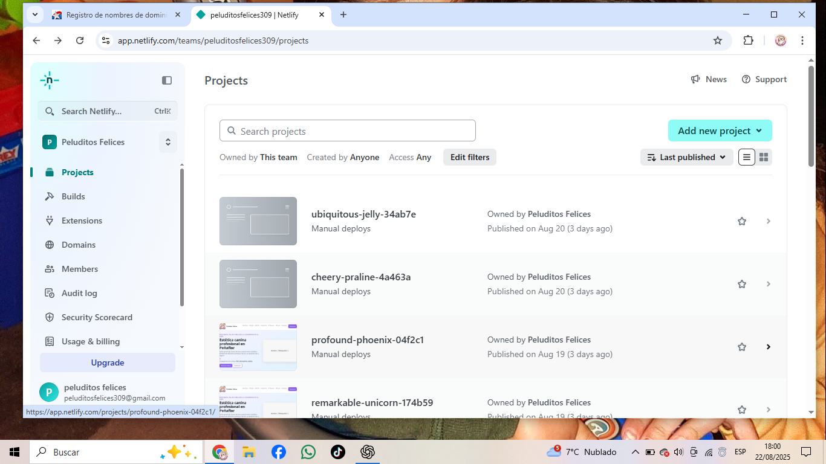Open profound-phoenix-04f2c1 chevron arrow
The image size is (826, 464).
tap(769, 347)
